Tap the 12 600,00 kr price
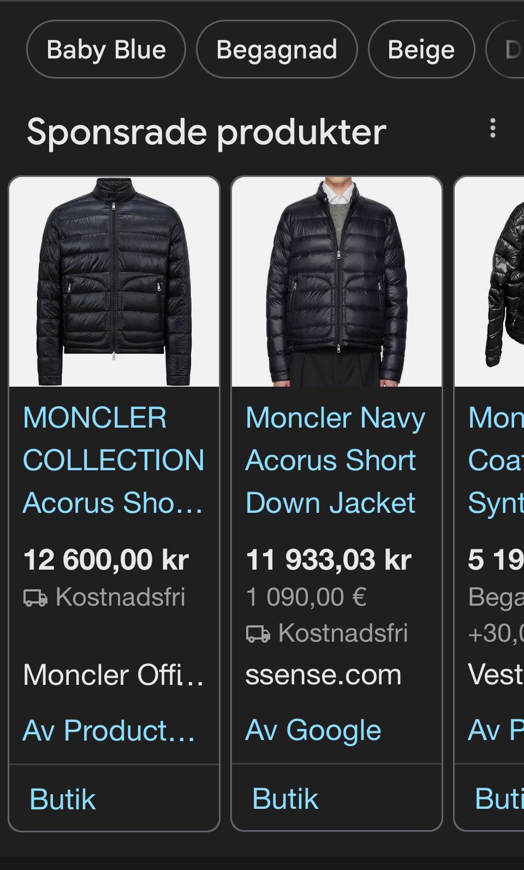 pos(106,560)
